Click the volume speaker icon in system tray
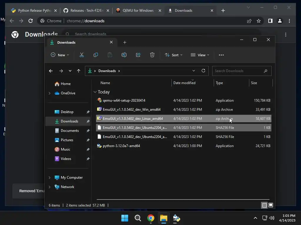301x225 pixels. (x=272, y=218)
